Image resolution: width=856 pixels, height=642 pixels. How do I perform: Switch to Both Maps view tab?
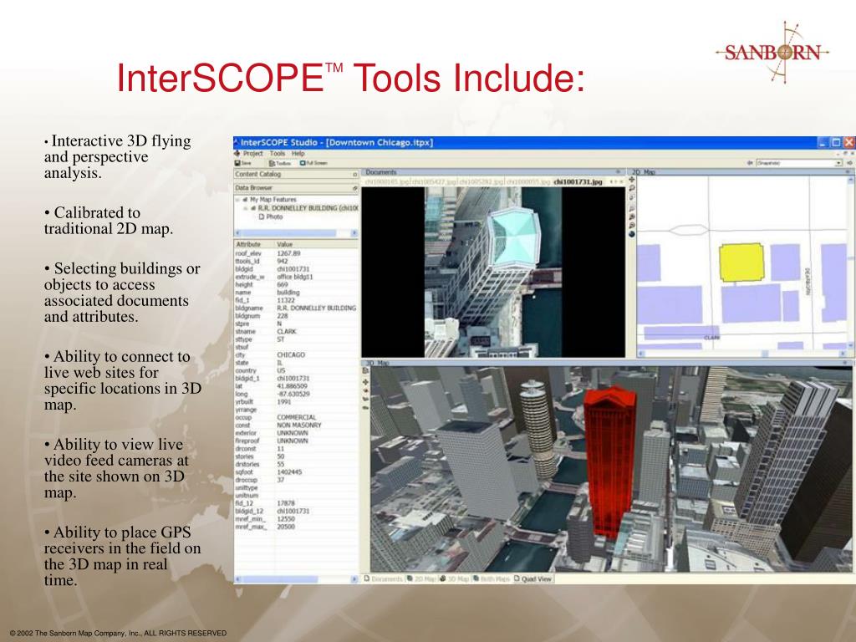click(492, 578)
